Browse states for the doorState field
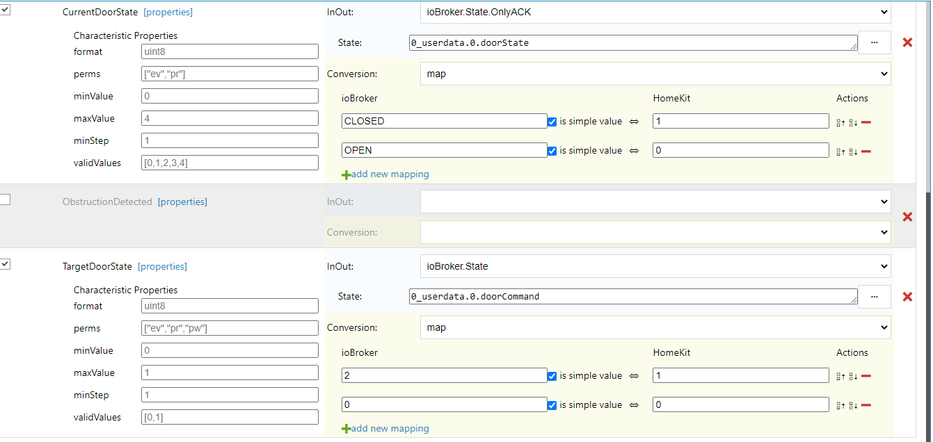This screenshot has width=933, height=442. click(875, 42)
